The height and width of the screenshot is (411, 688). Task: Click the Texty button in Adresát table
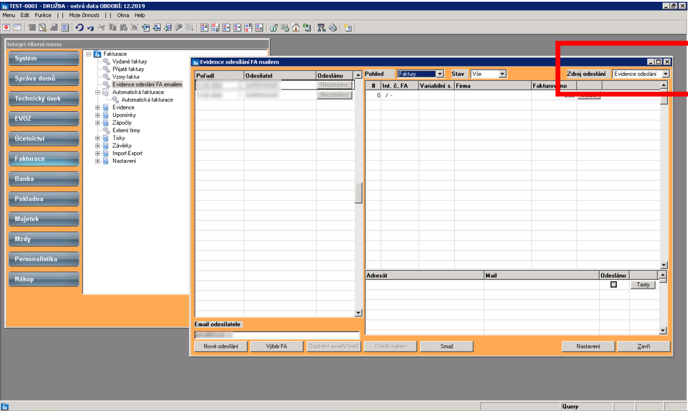[x=643, y=285]
